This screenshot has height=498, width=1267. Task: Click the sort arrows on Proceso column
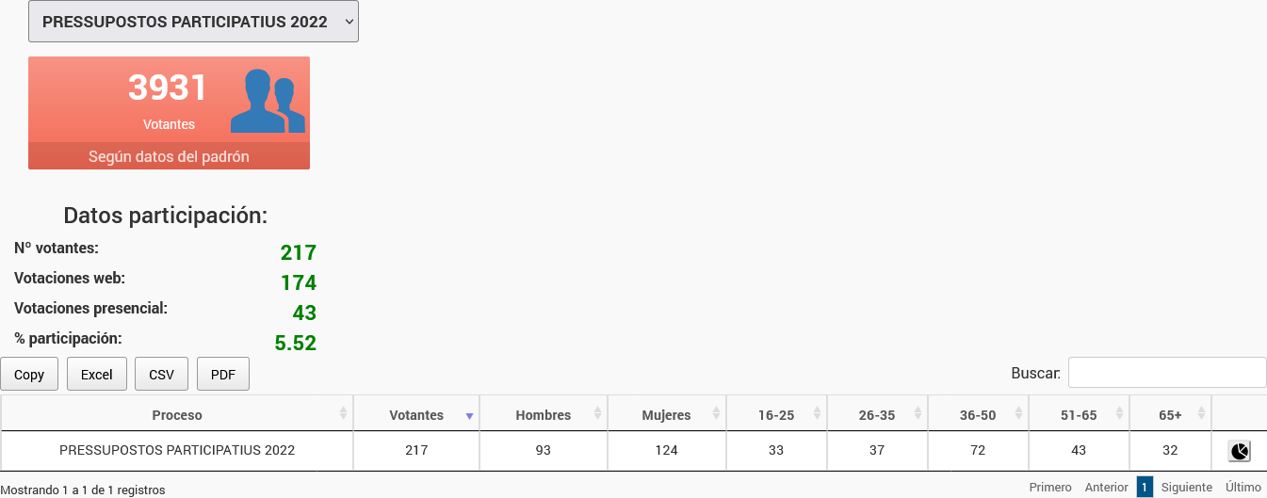coord(343,414)
